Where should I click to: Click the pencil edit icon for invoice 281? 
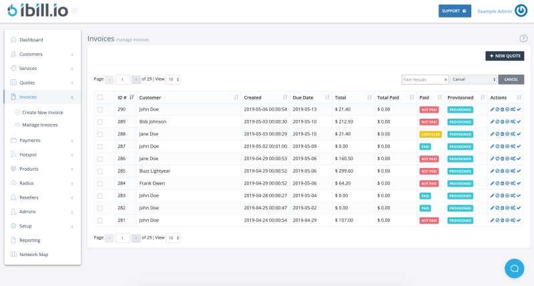tap(492, 221)
